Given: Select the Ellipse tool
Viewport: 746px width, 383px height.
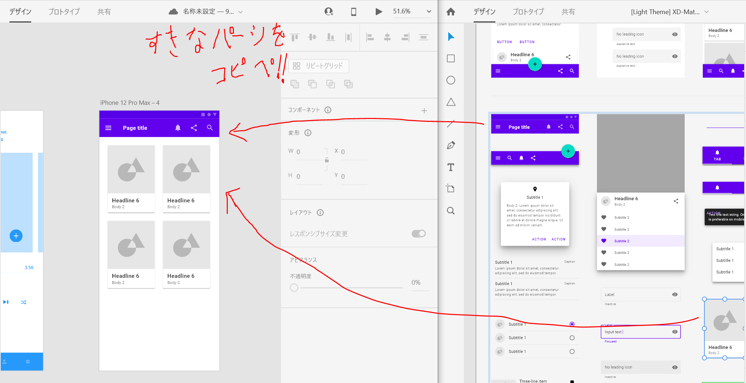Looking at the screenshot, I should pyautogui.click(x=451, y=80).
